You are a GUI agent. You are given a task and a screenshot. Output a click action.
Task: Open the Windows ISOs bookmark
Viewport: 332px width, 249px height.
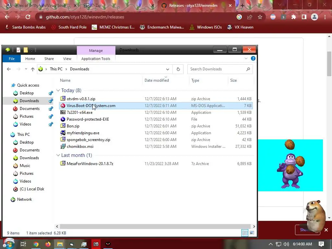[206, 27]
